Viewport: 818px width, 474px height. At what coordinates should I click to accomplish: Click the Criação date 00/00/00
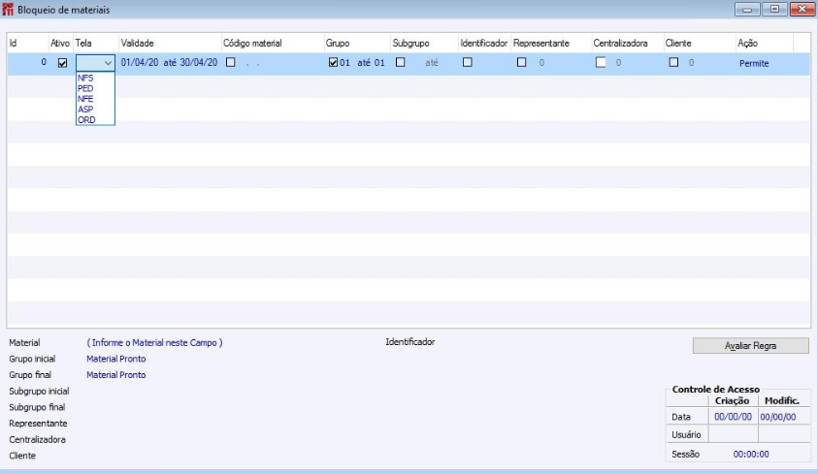click(x=733, y=417)
